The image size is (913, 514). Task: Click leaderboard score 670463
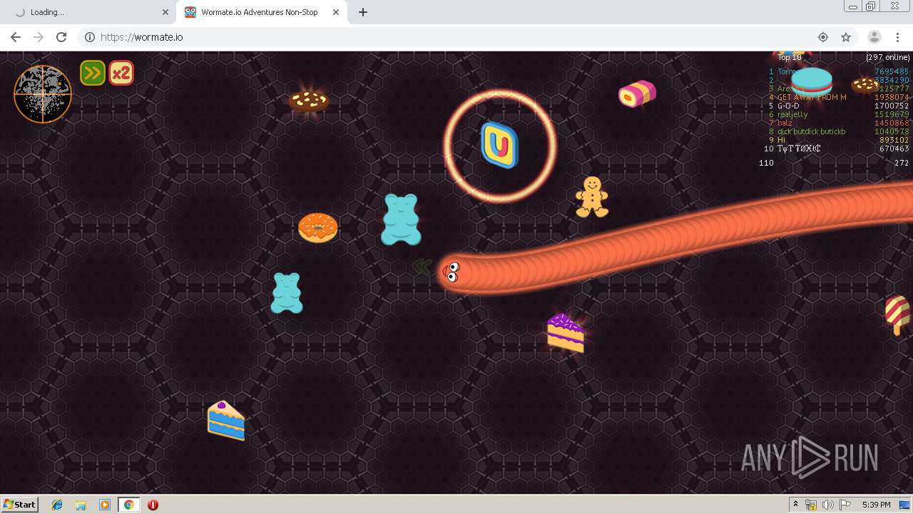click(x=894, y=148)
